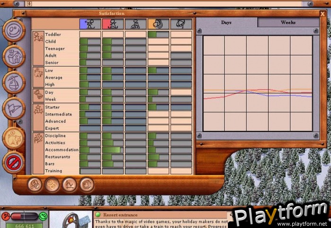331x228 pixels.
Task: Click the stars skill level icon beside Starter
Action: (38, 117)
